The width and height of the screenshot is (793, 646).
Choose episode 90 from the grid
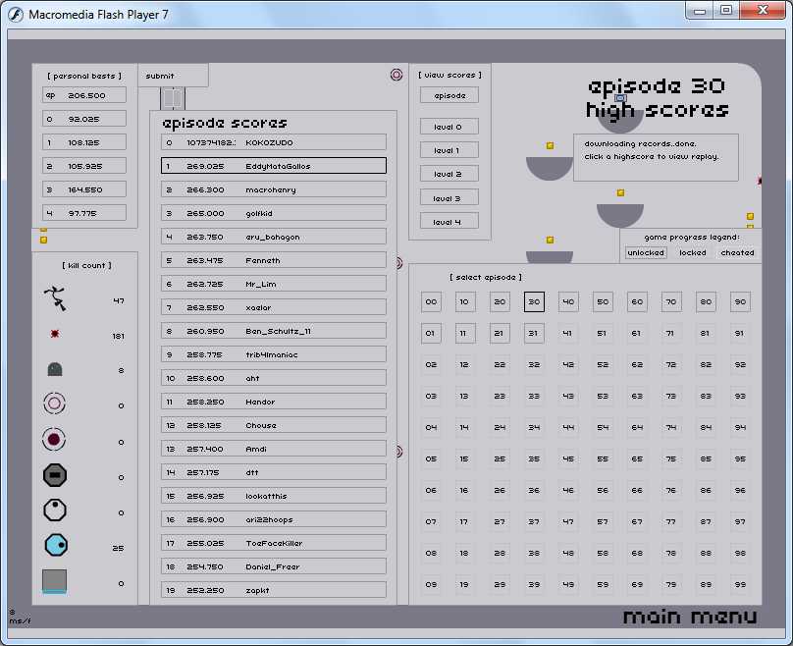point(740,302)
